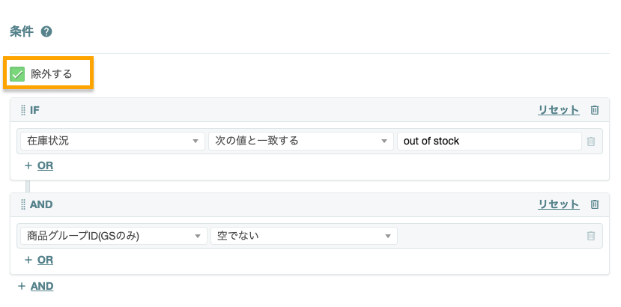Screen dimensions: 621x307
Task: Remove the 商品グループID condition row via trash icon
Action: [x=591, y=236]
